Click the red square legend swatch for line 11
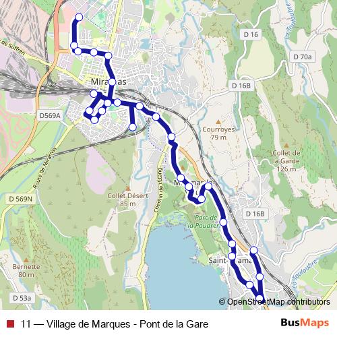Image resolution: width=337 pixels, height=337 pixels. coord(11,324)
